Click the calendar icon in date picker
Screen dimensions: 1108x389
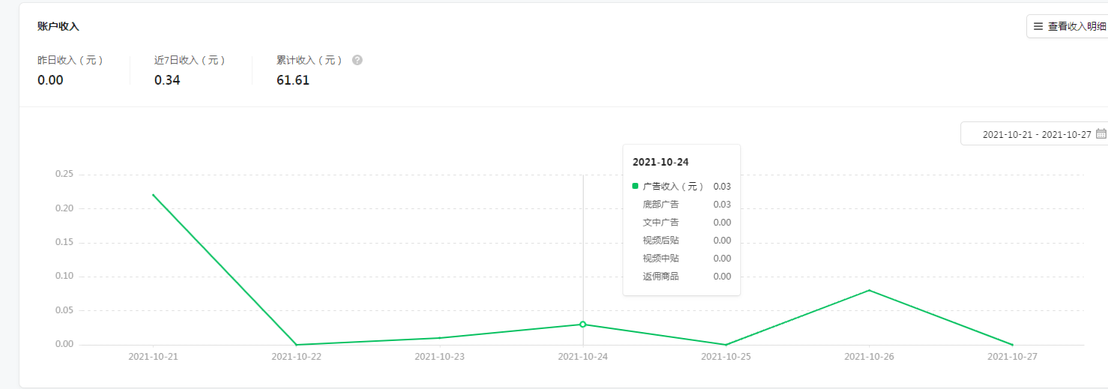click(1101, 134)
